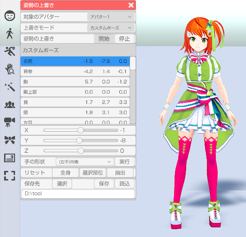Image resolution: width=246 pixels, height=237 pixels.
Task: Click the ribbon bow accessory icon
Action: click(10, 140)
